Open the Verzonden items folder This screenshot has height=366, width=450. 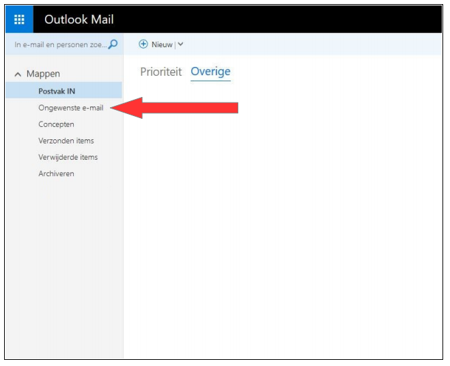(x=66, y=141)
